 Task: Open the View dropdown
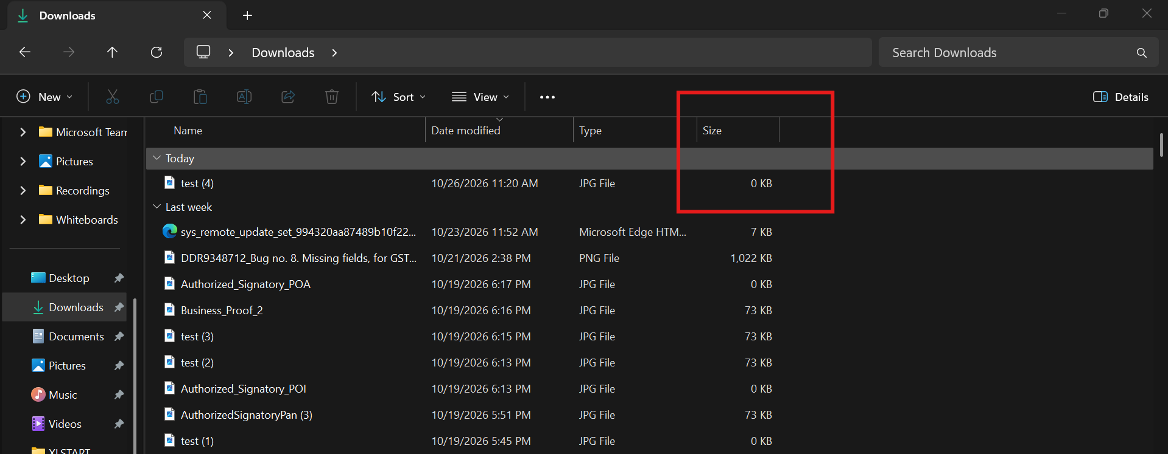click(x=480, y=97)
